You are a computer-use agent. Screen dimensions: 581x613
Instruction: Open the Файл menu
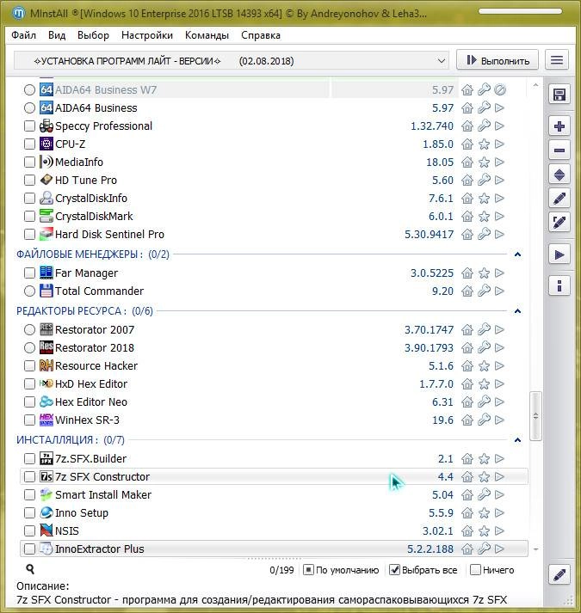23,35
